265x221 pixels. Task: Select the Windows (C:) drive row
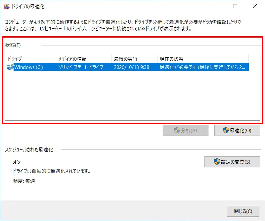[x=128, y=67]
